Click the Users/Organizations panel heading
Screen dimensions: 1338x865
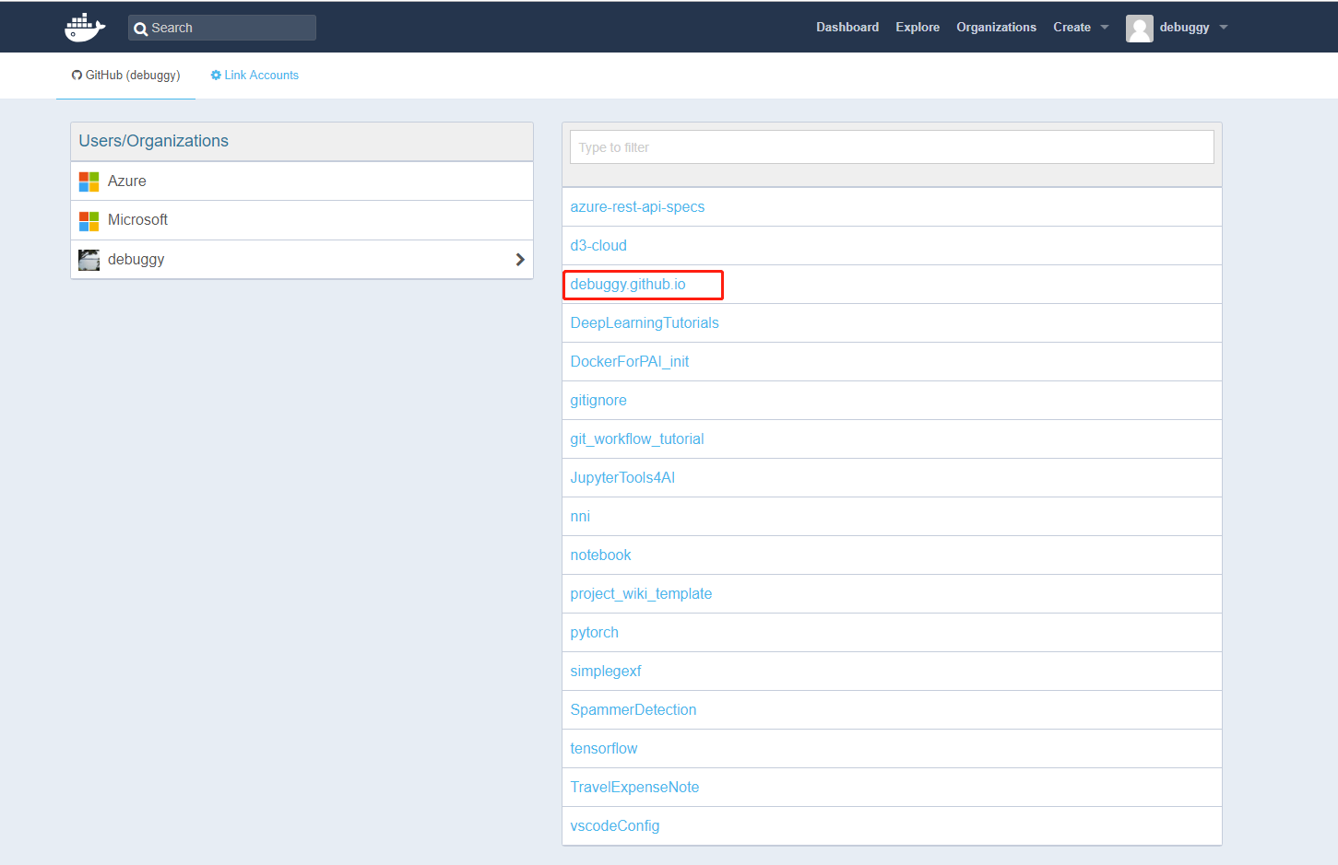(154, 141)
